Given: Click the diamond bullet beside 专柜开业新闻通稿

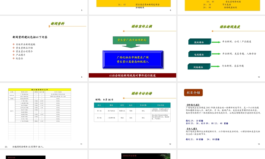Looking at the screenshot, I should tap(14, 44).
